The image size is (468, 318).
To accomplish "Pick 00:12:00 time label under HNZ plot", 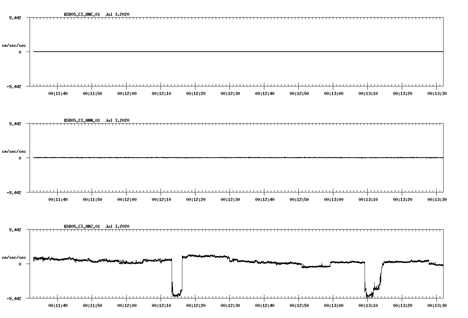I will pos(127,306).
